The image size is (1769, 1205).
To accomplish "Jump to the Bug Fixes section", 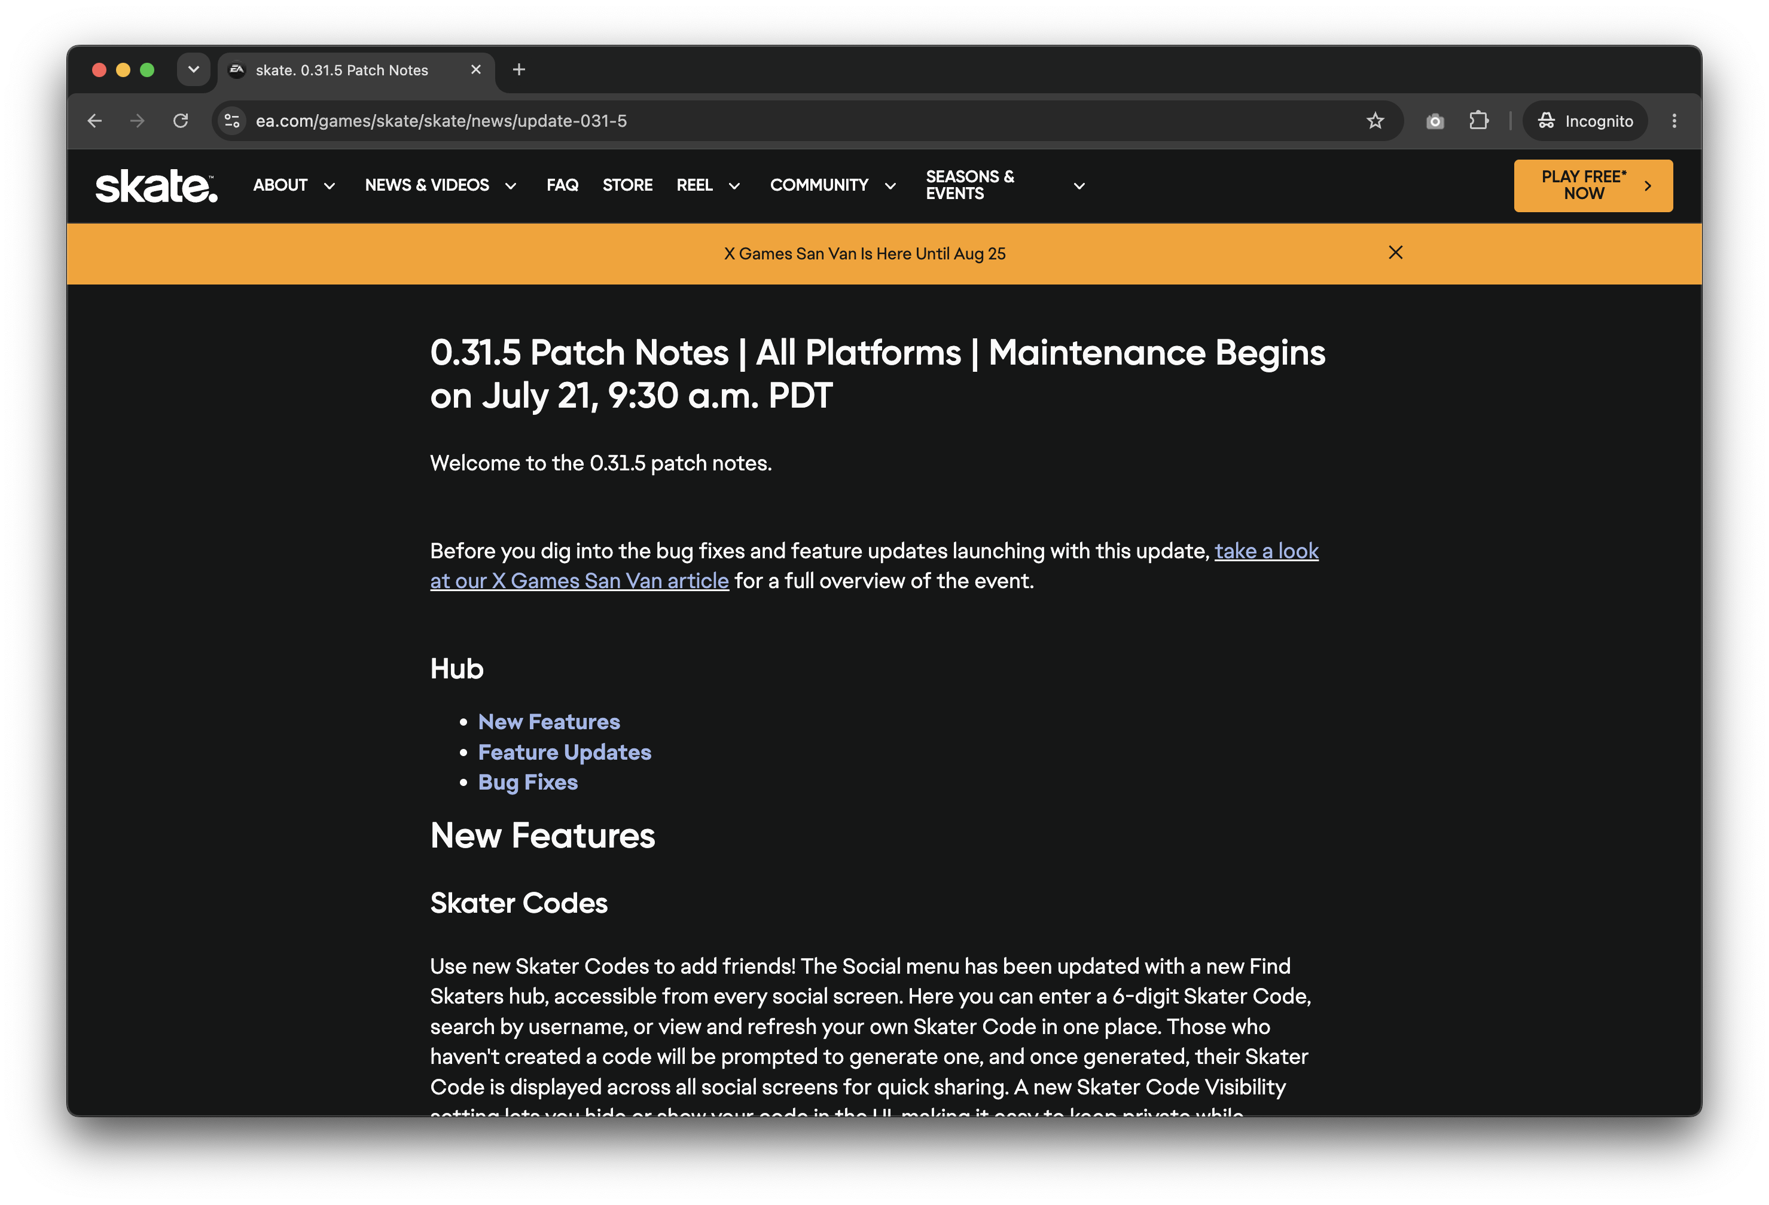I will [x=527, y=783].
